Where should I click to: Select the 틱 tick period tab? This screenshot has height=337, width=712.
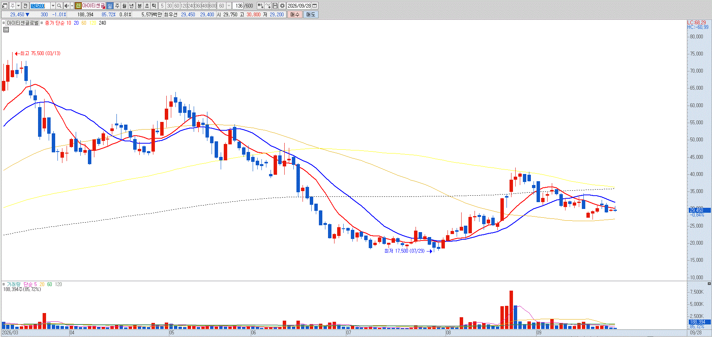click(154, 6)
